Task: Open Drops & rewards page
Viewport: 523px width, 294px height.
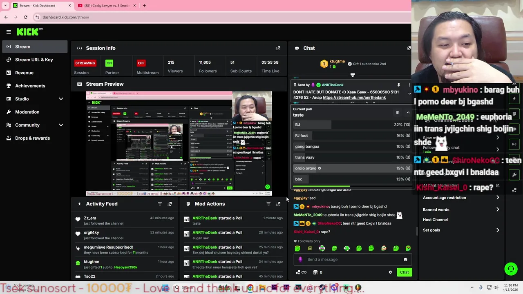Action: click(35, 138)
